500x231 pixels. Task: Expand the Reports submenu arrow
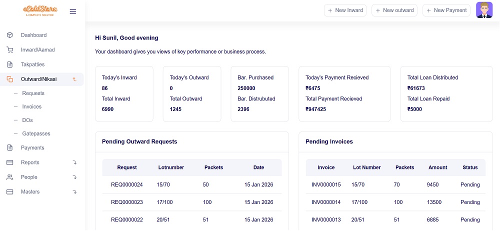tap(74, 162)
